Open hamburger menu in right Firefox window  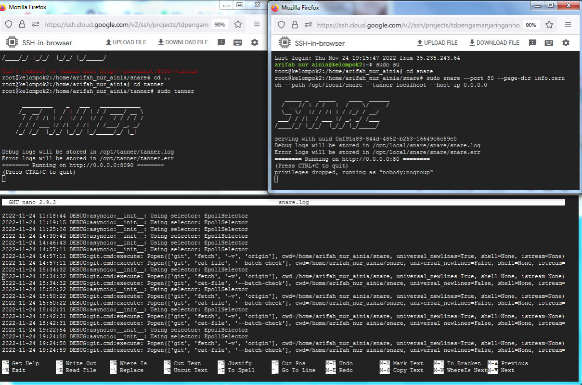[x=568, y=25]
